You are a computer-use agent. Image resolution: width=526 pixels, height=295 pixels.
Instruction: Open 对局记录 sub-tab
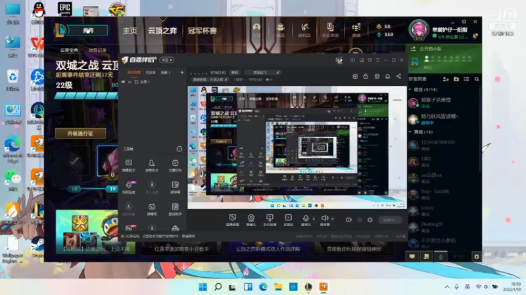(97, 50)
